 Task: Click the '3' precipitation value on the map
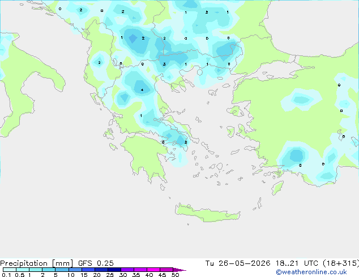point(164,64)
